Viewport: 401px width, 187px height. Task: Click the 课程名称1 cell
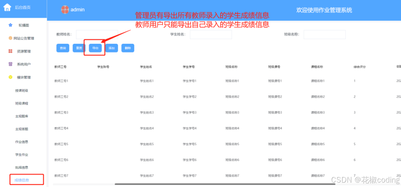click(x=318, y=81)
